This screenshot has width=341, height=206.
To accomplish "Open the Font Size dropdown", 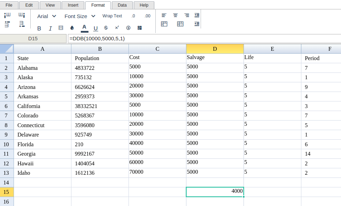I will point(80,16).
